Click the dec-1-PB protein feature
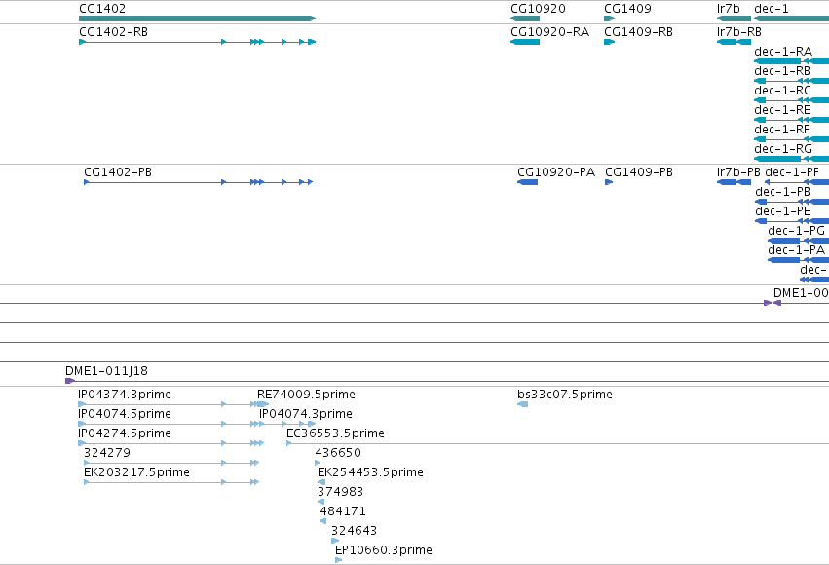The height and width of the screenshot is (565, 829). click(792, 202)
